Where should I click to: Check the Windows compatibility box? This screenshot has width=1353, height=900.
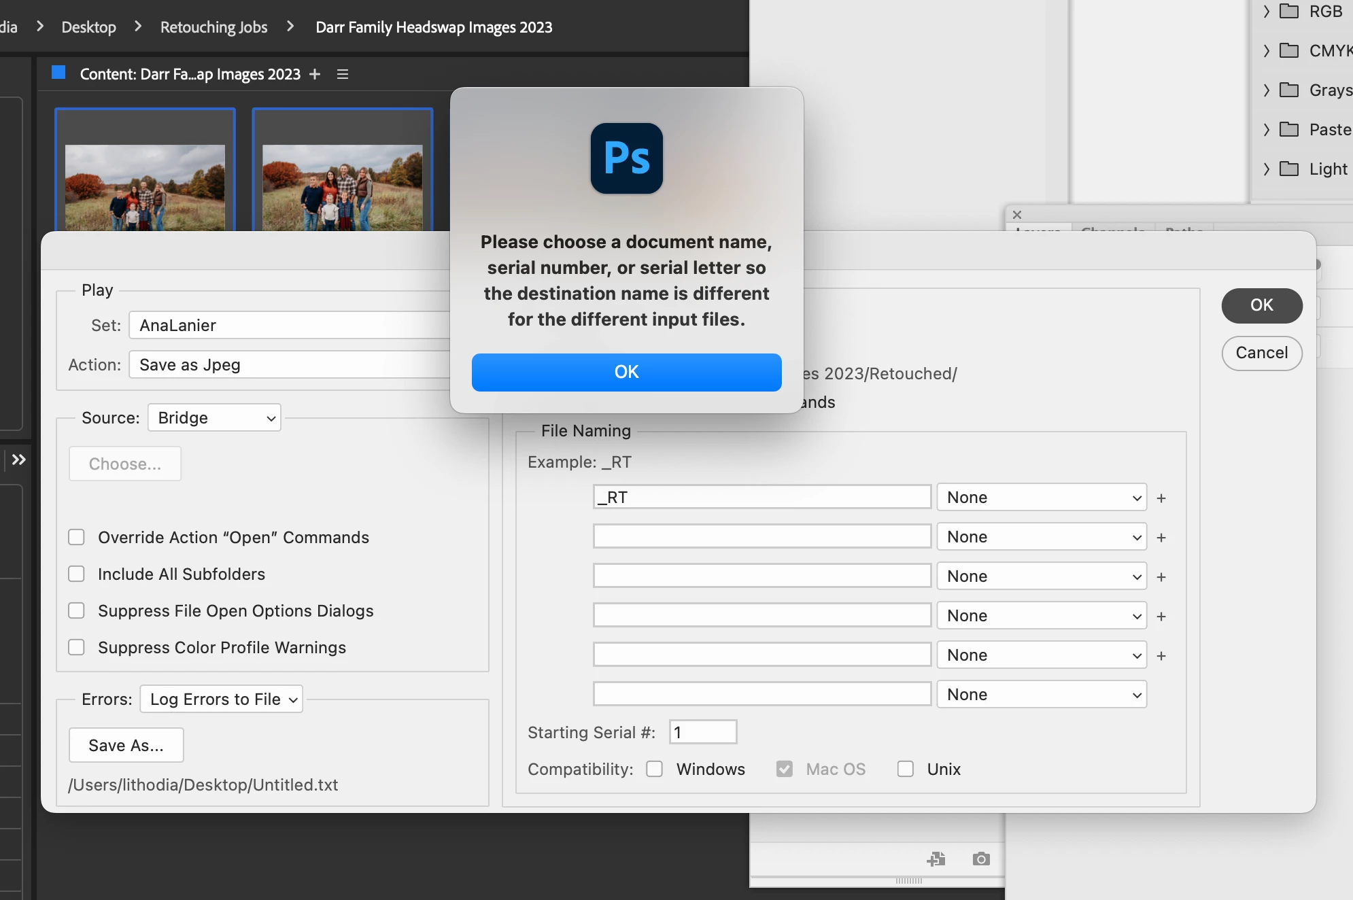pyautogui.click(x=655, y=769)
